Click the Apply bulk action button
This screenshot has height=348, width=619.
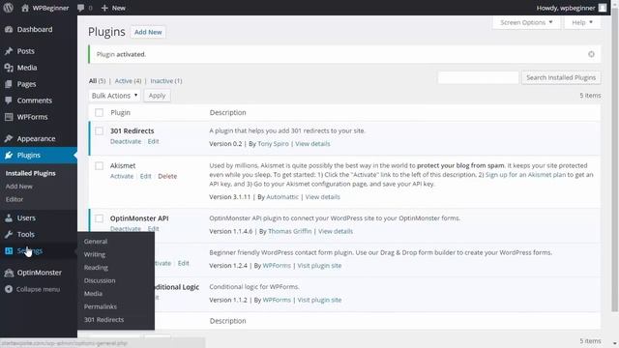pos(157,96)
